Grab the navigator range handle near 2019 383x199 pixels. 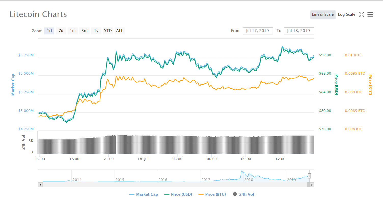(309, 176)
